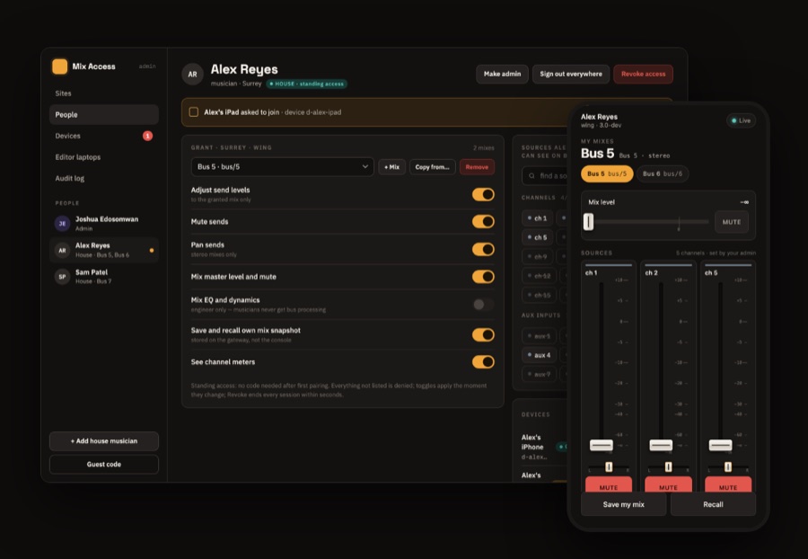Toggle the ch 1 source chip

pos(537,218)
